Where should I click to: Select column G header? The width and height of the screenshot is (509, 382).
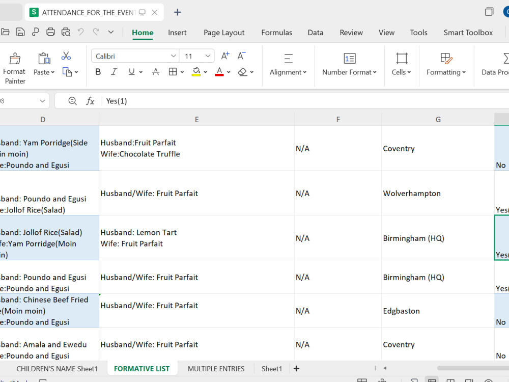(x=438, y=120)
